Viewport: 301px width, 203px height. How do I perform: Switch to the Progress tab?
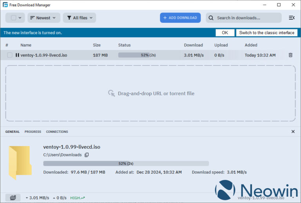pyautogui.click(x=33, y=132)
